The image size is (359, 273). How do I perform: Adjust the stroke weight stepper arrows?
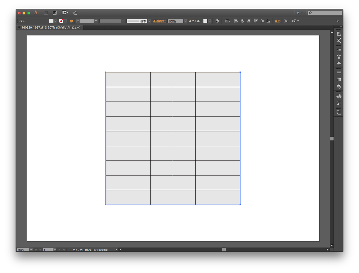(78, 21)
